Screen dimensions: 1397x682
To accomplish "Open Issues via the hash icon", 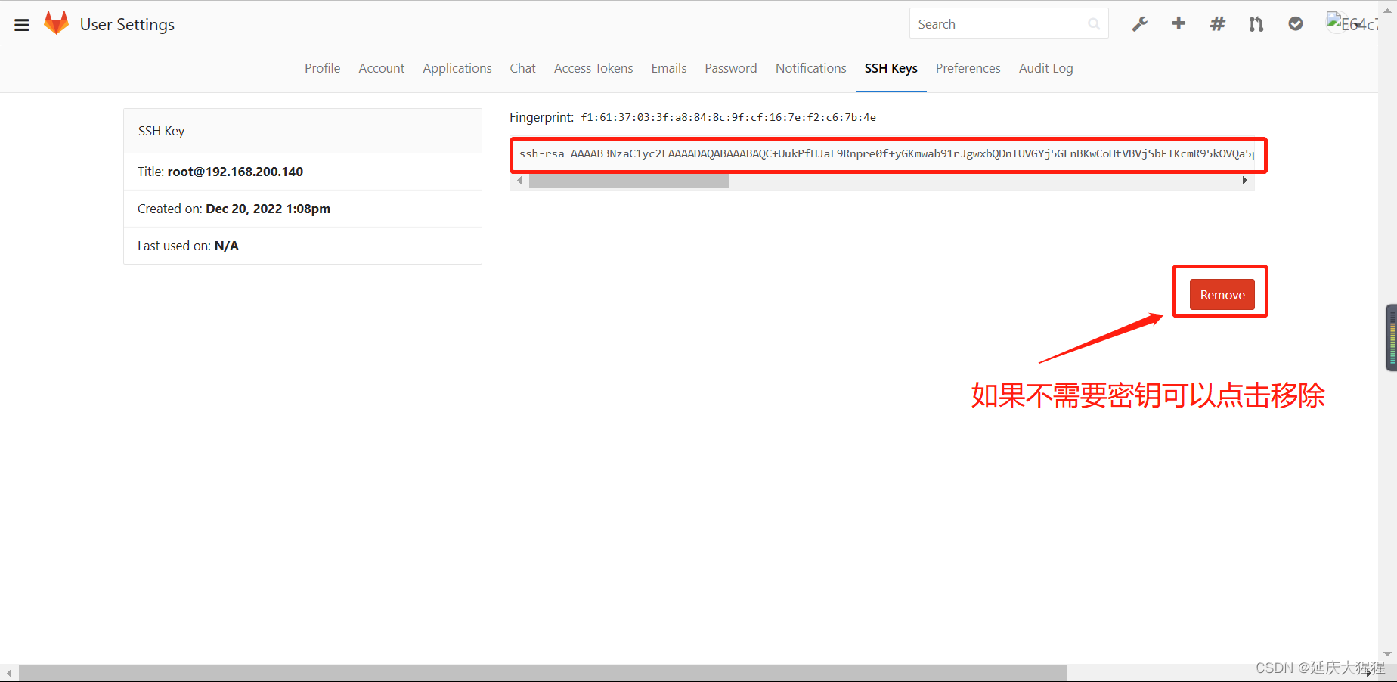I will tap(1218, 24).
